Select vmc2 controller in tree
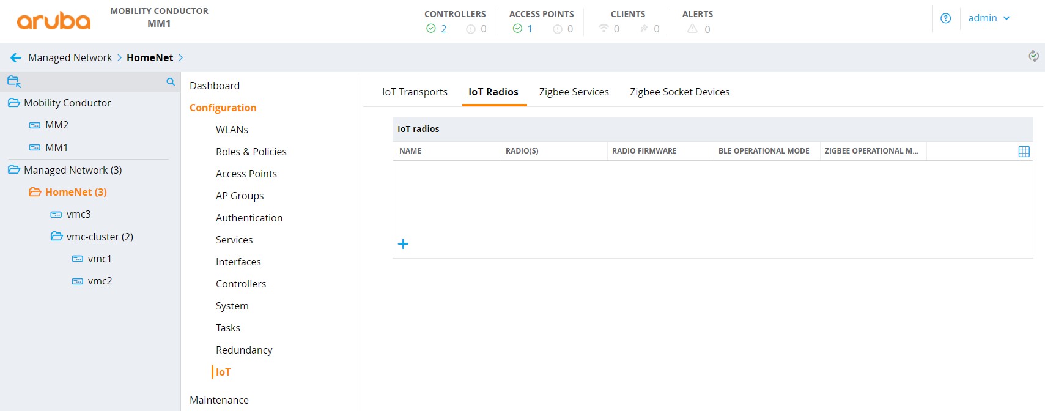The width and height of the screenshot is (1045, 411). click(x=100, y=281)
